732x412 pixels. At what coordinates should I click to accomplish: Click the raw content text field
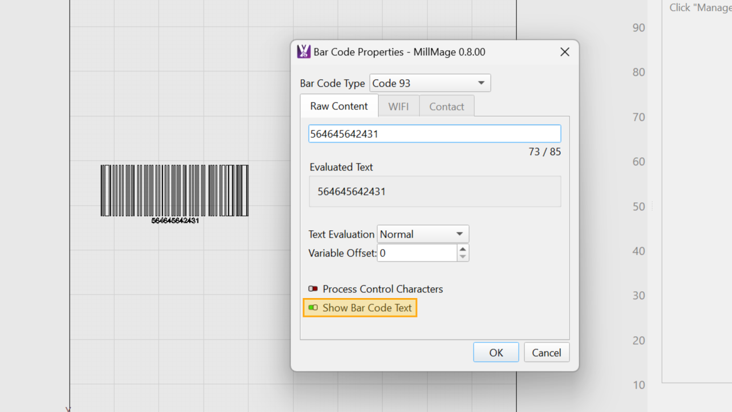[x=434, y=134]
